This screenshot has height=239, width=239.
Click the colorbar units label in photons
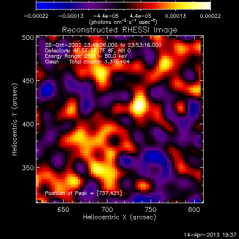(123, 22)
